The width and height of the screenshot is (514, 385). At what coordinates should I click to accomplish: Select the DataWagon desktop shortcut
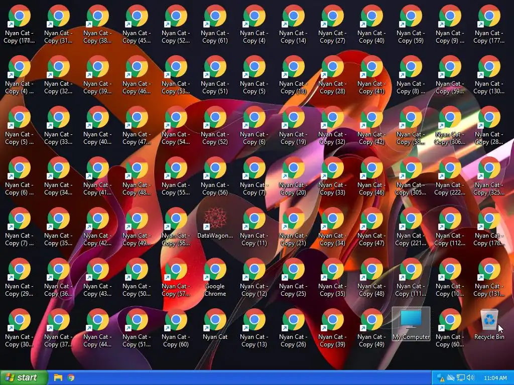click(215, 223)
